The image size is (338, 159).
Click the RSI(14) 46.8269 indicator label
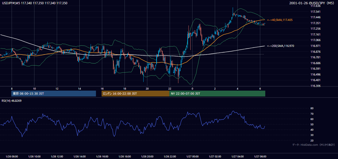[x=12, y=101]
